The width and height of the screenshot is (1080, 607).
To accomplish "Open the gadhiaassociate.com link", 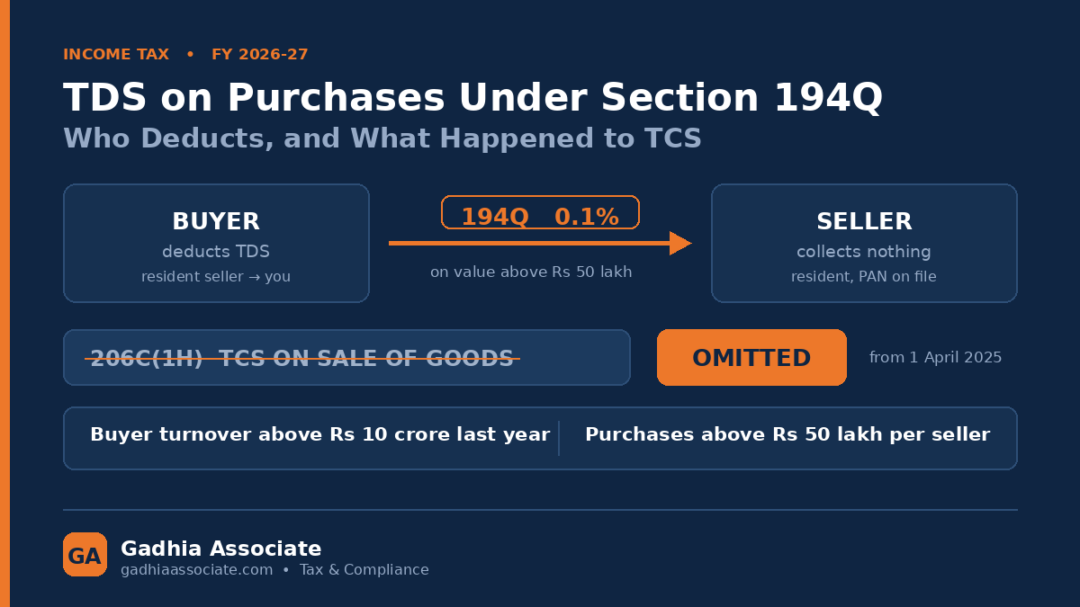I will click(x=196, y=570).
